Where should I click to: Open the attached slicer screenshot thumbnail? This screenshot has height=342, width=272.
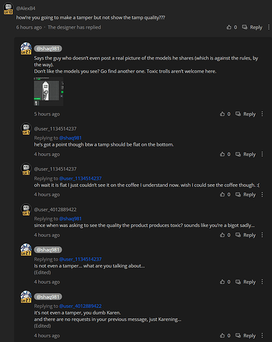coord(49,92)
